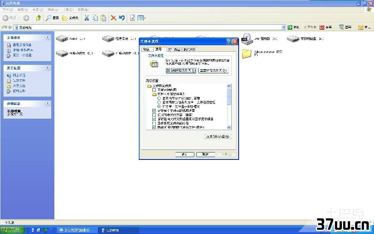This screenshot has height=234, width=374.
Task: Select the DVD drive icon
Action: point(247,39)
